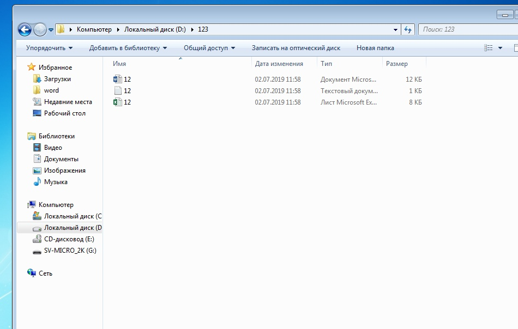Click the Библиотеки folder icon
Screen dimensions: 518x329
pyautogui.click(x=32, y=136)
